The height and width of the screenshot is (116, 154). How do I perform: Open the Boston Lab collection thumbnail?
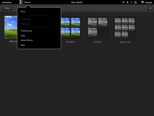tap(125, 28)
